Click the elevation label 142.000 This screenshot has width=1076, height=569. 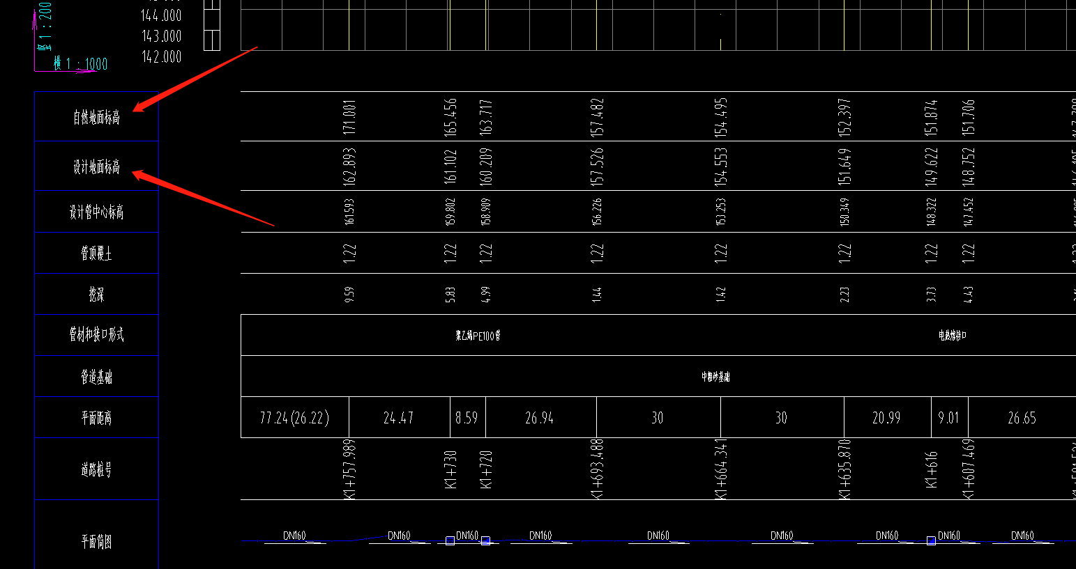pyautogui.click(x=161, y=56)
